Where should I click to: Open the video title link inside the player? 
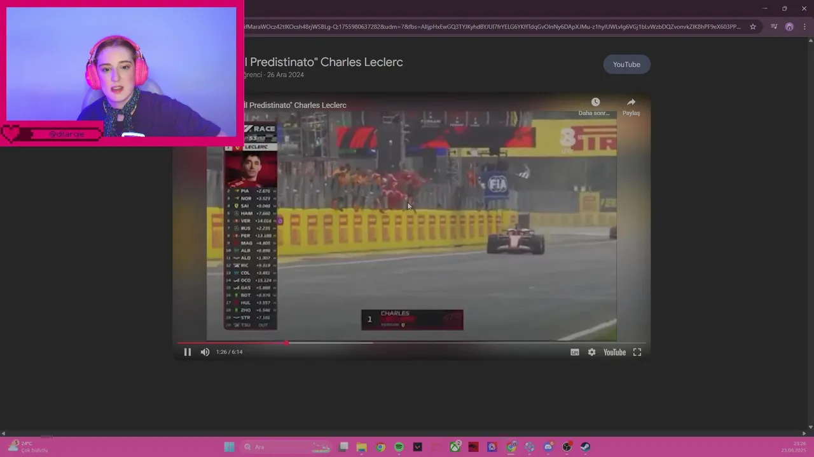pyautogui.click(x=295, y=105)
